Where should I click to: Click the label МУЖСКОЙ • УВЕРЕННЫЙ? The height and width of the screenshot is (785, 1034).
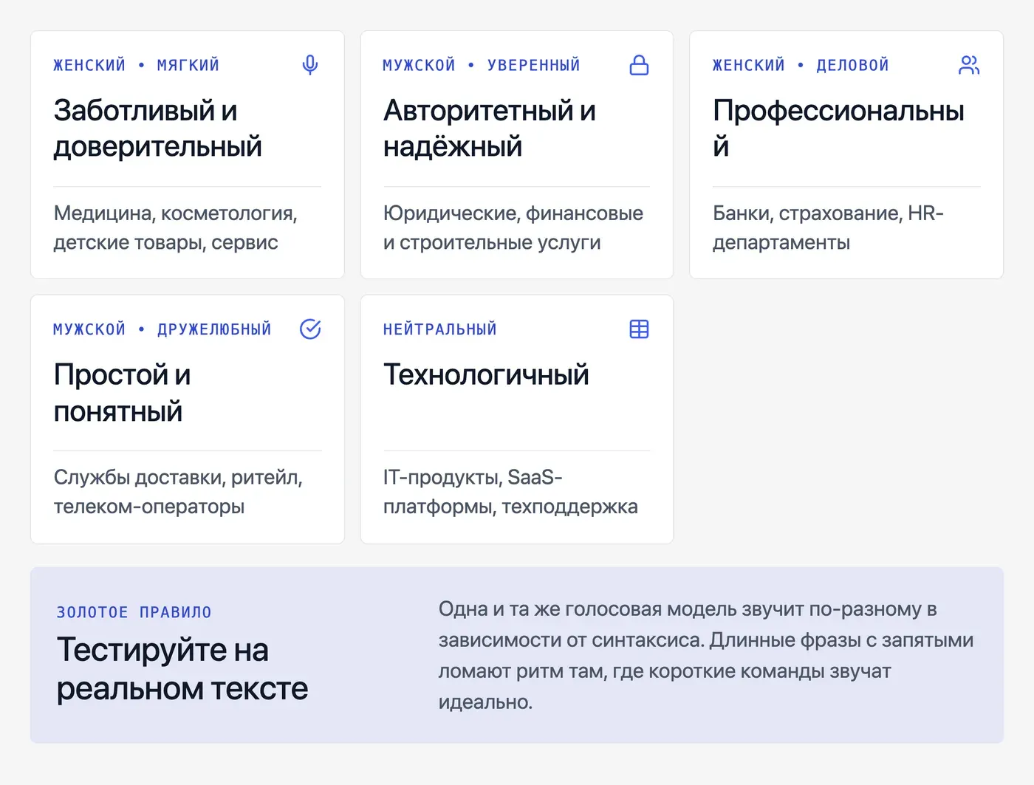pos(482,65)
